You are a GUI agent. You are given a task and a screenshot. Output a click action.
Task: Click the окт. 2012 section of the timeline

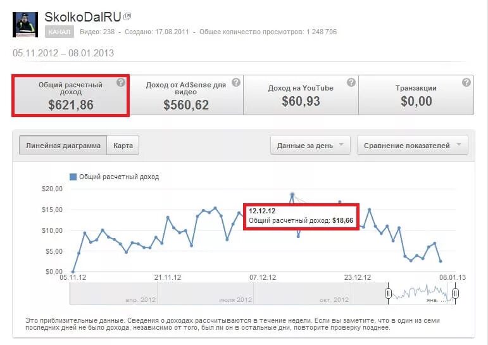click(302, 293)
